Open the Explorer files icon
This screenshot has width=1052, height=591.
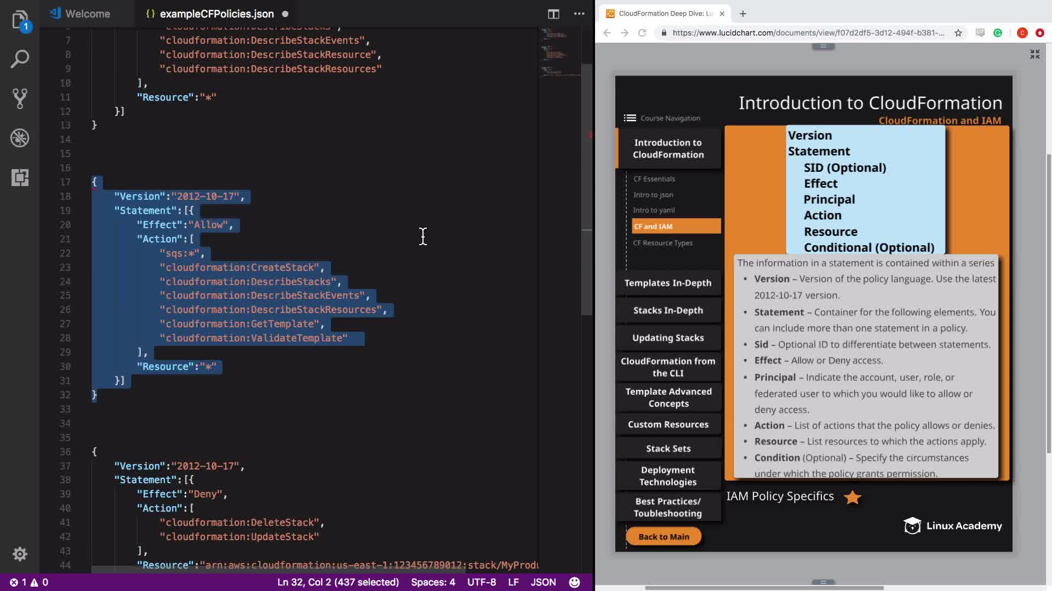pos(20,20)
